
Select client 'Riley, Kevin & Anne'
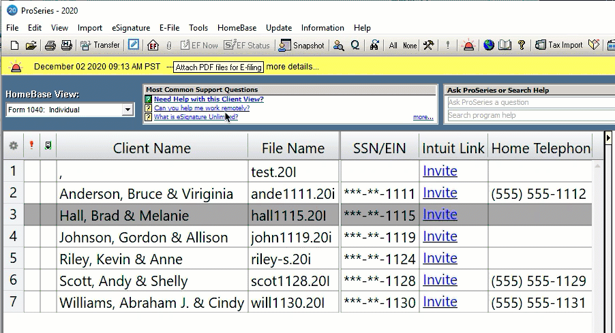(x=121, y=259)
